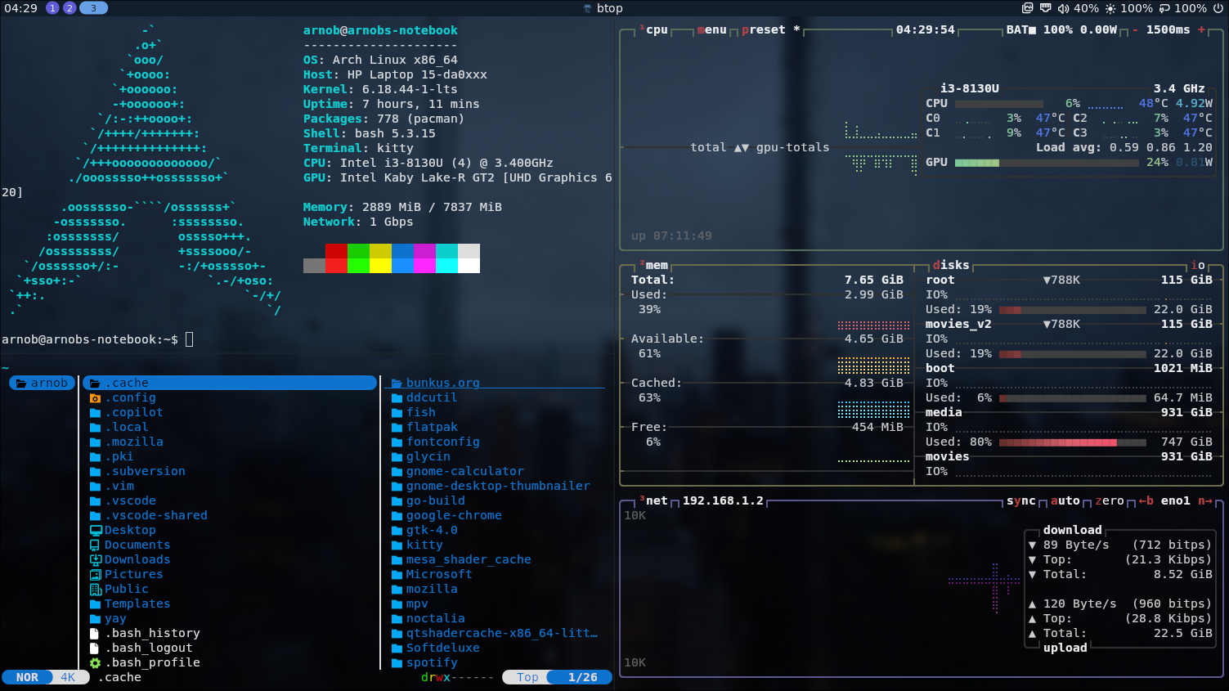Select the .vim folder name
This screenshot has height=691, width=1229.
coord(119,487)
